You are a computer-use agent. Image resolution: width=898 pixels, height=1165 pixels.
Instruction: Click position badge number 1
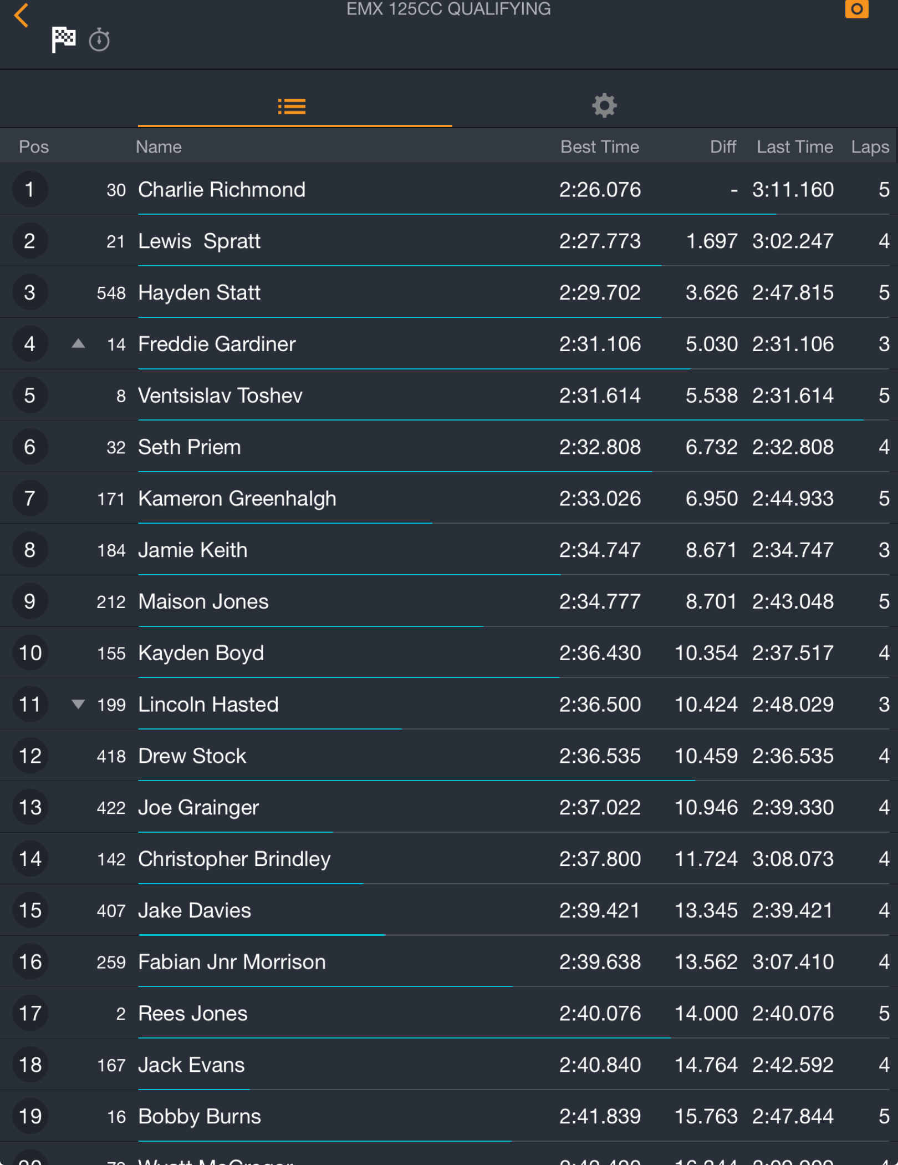click(30, 190)
